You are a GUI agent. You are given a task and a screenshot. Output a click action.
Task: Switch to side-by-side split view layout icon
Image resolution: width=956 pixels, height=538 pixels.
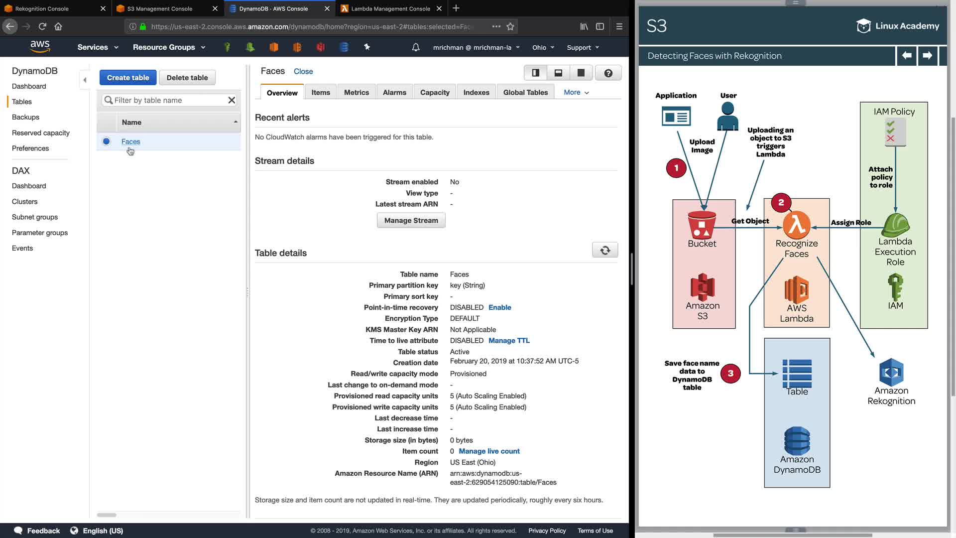[x=536, y=73]
